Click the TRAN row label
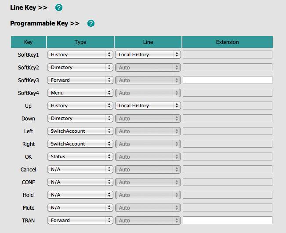This screenshot has height=233, width=286. point(28,221)
